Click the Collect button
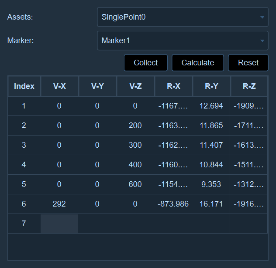 [145, 63]
